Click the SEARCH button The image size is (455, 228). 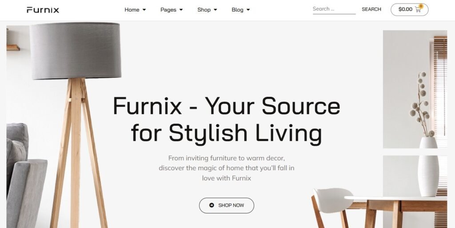tap(371, 9)
